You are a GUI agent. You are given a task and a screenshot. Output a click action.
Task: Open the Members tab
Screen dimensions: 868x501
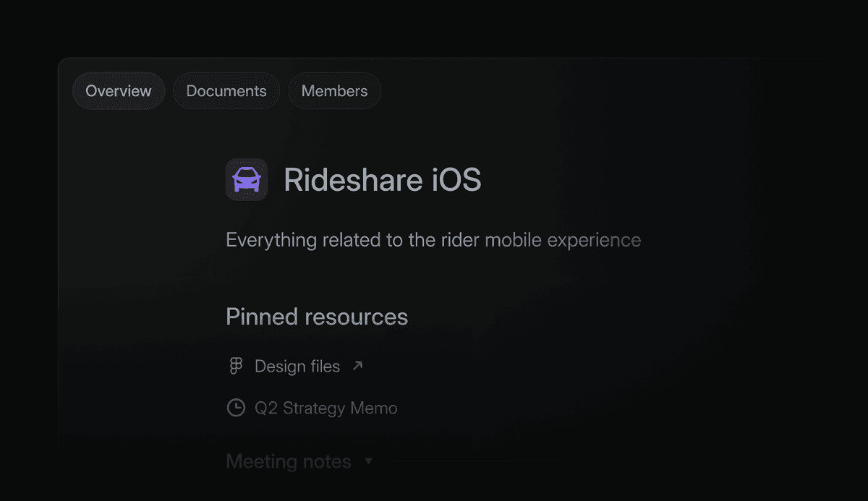[x=334, y=91]
